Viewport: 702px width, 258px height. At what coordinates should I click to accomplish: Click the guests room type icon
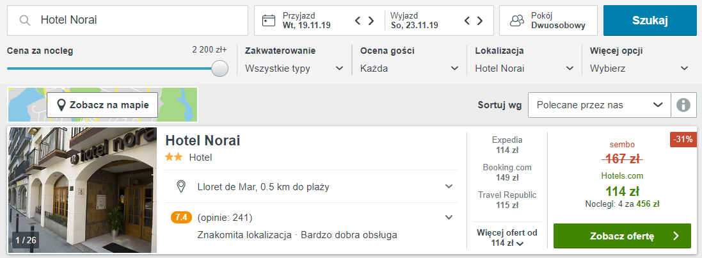click(x=516, y=20)
